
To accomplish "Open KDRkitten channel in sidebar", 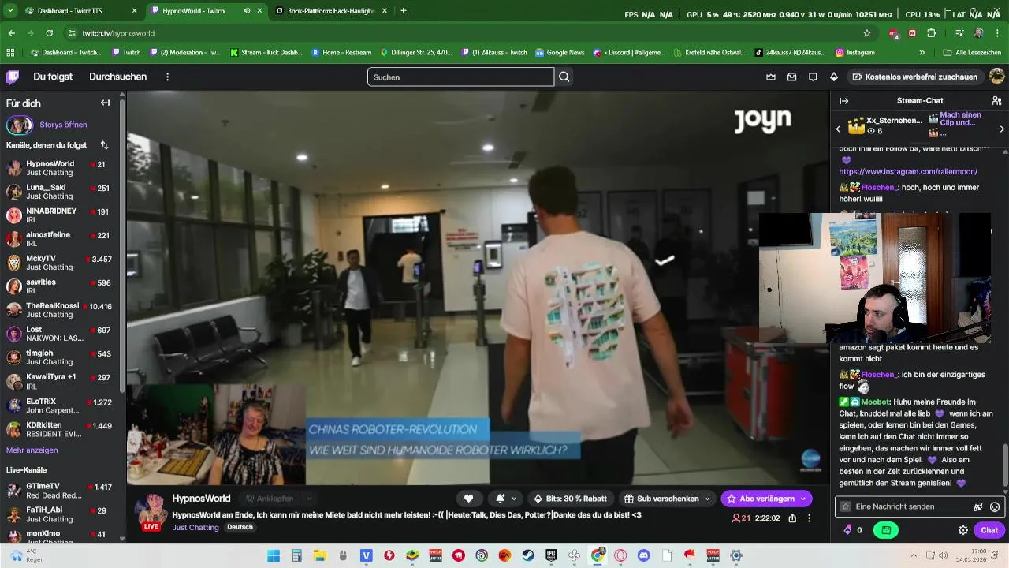I will pyautogui.click(x=60, y=428).
